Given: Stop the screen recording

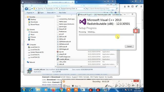Looking at the screenshot, I should point(76,86).
